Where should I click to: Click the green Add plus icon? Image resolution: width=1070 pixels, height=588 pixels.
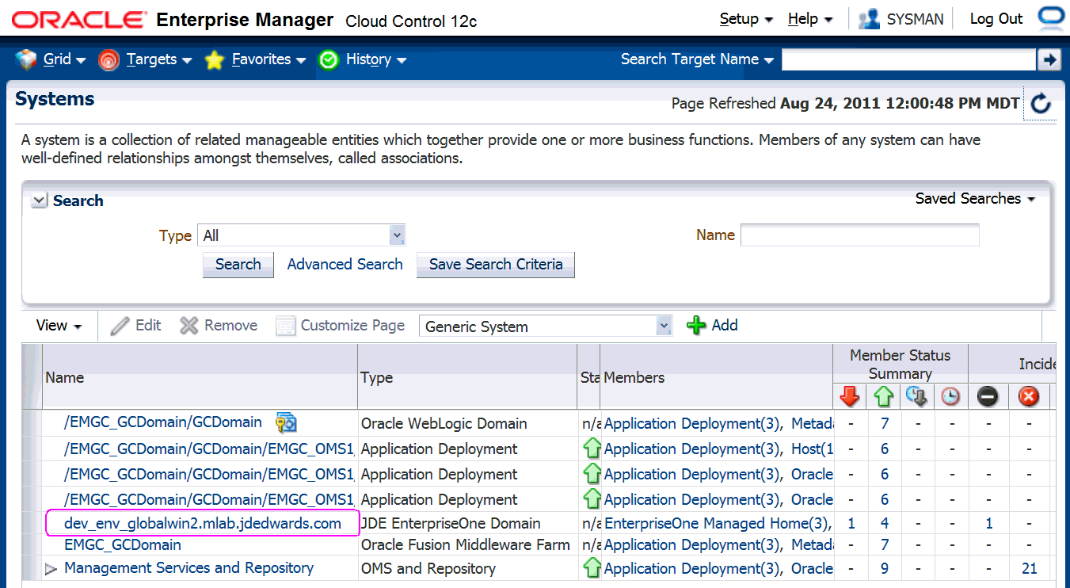[696, 326]
